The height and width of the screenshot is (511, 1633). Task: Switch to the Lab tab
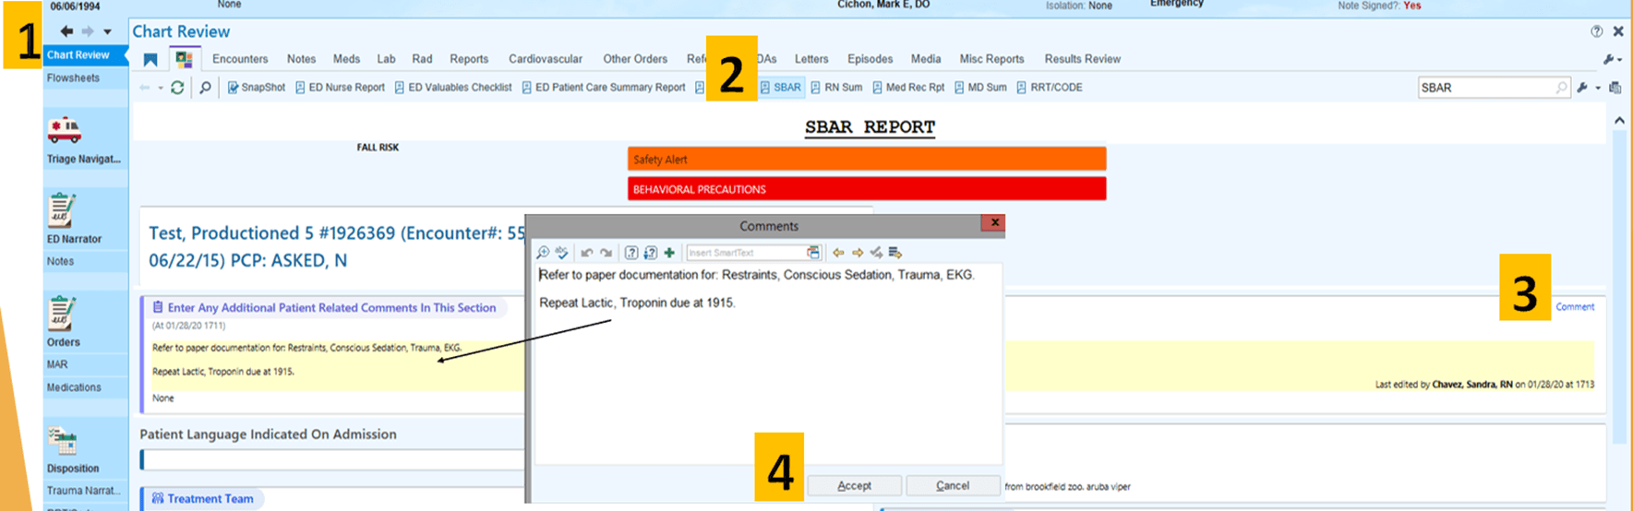click(386, 59)
